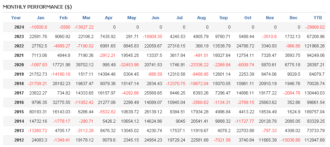Click the Monthly Performance ($) title
Viewport: 330px width, 147px height.
pos(37,7)
